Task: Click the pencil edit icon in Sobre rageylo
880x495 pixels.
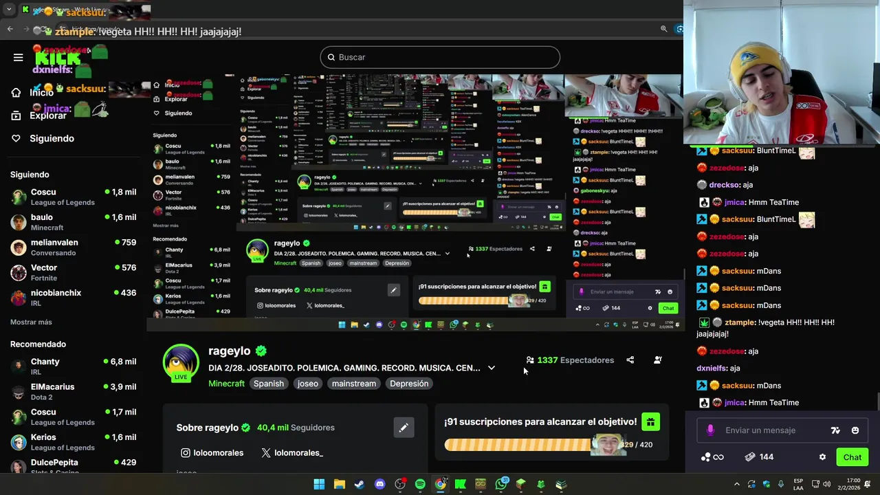Action: [404, 428]
